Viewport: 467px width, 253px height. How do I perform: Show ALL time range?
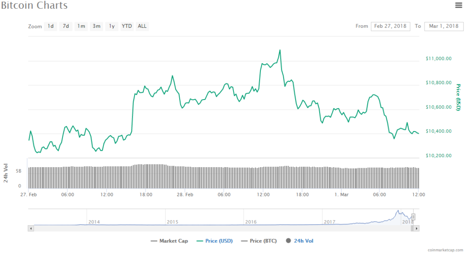[142, 26]
